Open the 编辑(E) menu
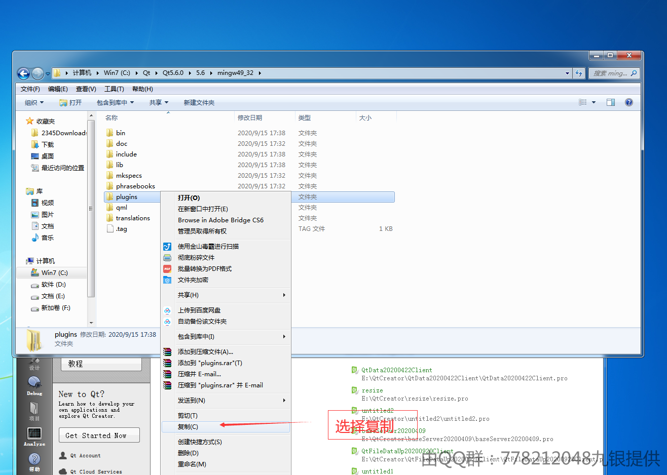Viewport: 667px width, 475px height. 58,89
